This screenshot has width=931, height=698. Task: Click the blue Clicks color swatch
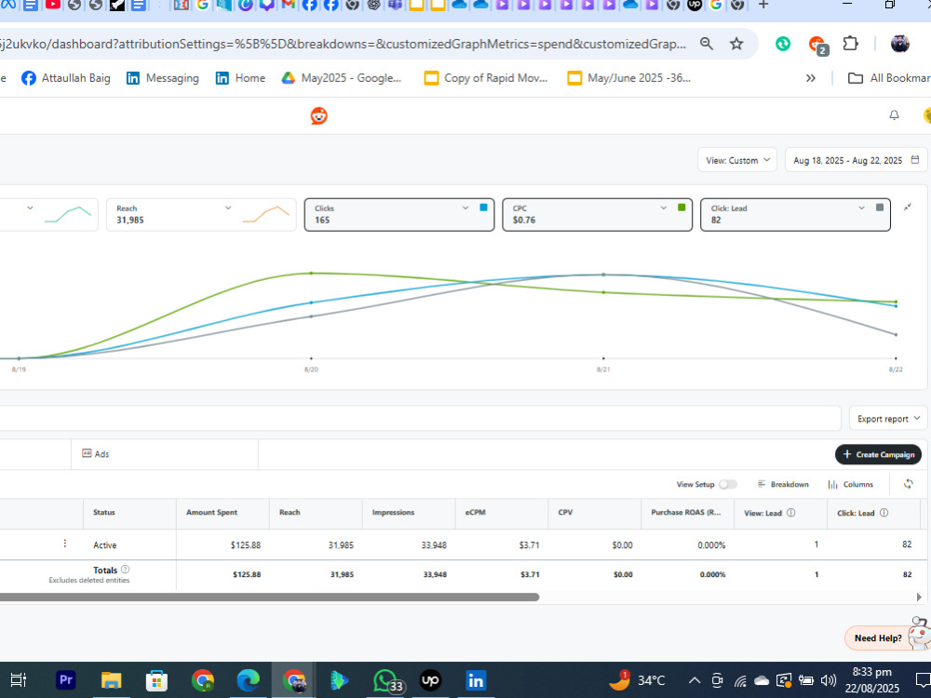coord(483,208)
